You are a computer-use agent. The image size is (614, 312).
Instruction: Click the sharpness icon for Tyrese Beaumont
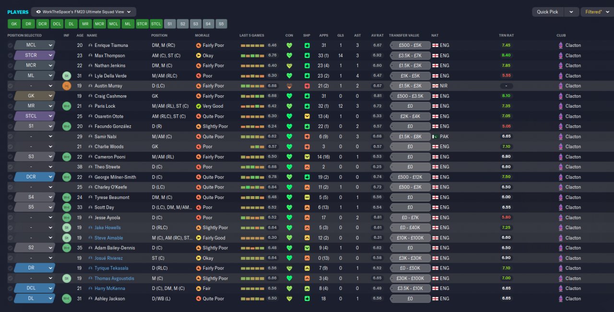tap(307, 197)
